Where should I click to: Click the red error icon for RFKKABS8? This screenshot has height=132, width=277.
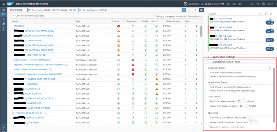tap(118, 26)
